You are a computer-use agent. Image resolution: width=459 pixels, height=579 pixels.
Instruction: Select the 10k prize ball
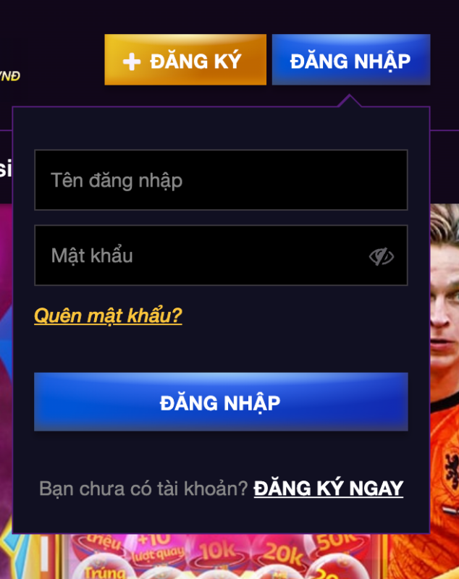point(218,552)
